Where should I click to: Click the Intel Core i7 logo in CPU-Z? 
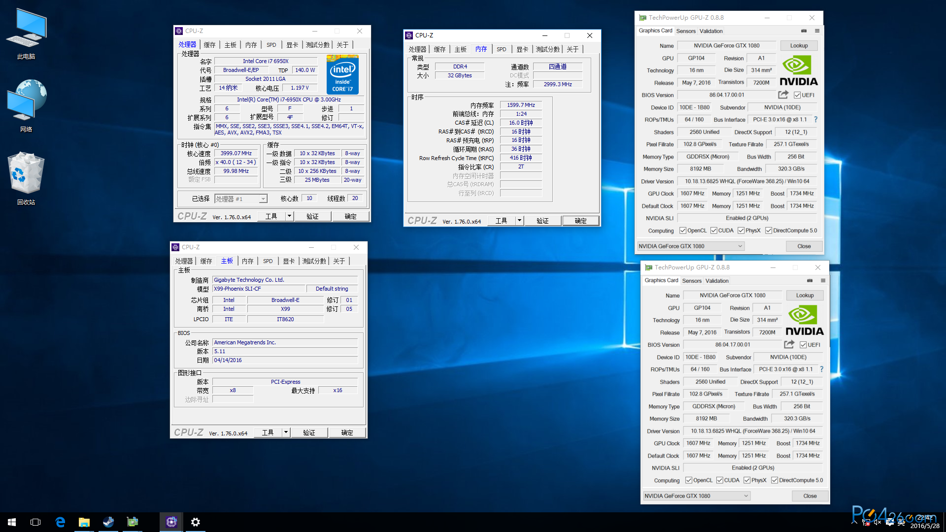click(342, 75)
